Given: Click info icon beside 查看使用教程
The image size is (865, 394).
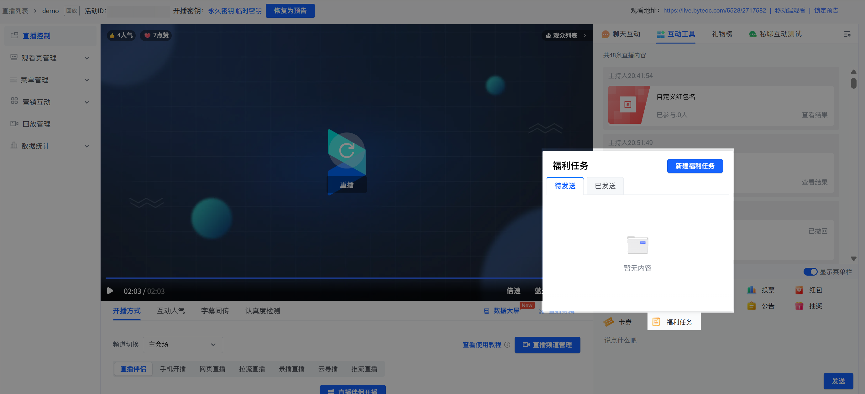Looking at the screenshot, I should pos(507,345).
